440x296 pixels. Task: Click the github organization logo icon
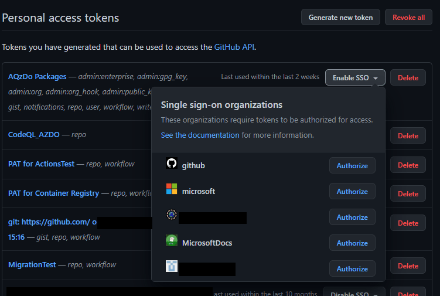pyautogui.click(x=172, y=163)
